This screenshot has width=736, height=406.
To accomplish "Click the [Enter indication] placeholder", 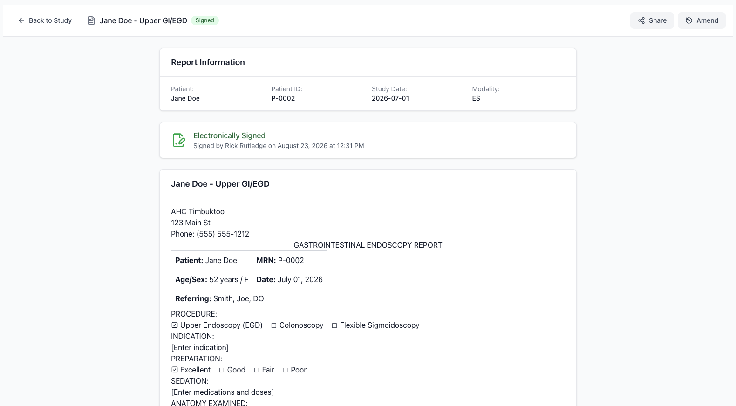I will pos(200,347).
